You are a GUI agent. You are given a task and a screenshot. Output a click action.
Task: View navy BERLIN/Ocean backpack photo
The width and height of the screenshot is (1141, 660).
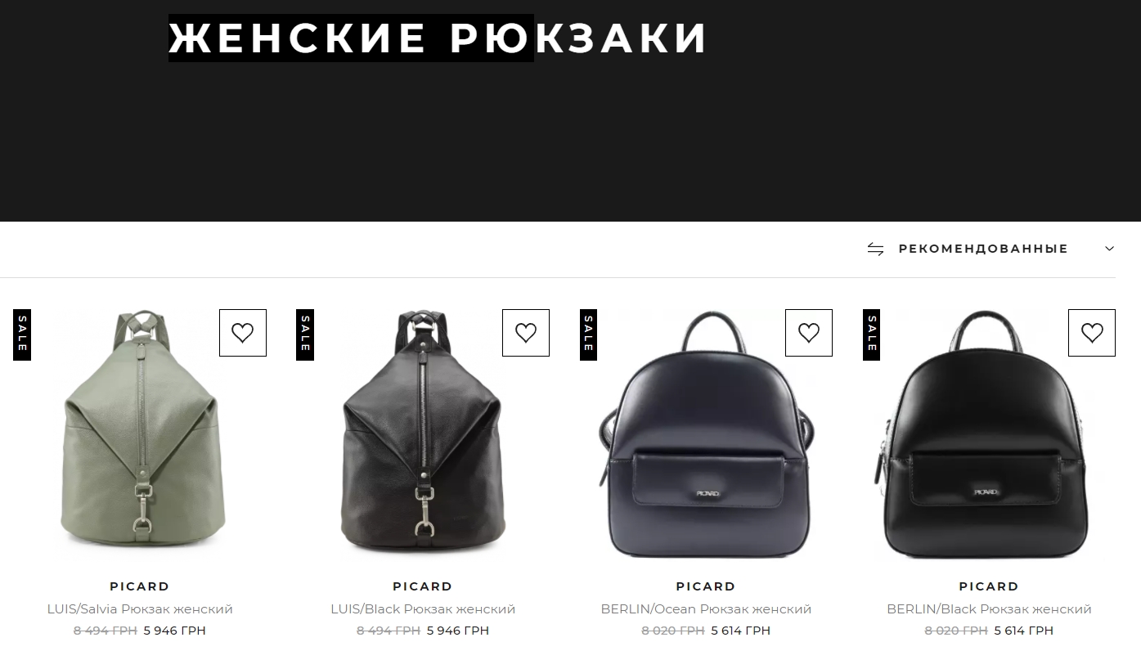coord(706,434)
